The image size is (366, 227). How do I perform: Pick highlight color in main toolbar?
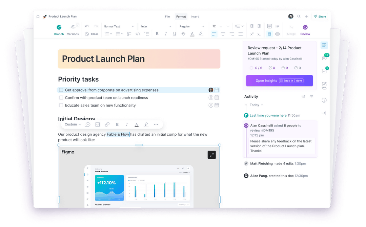[201, 34]
